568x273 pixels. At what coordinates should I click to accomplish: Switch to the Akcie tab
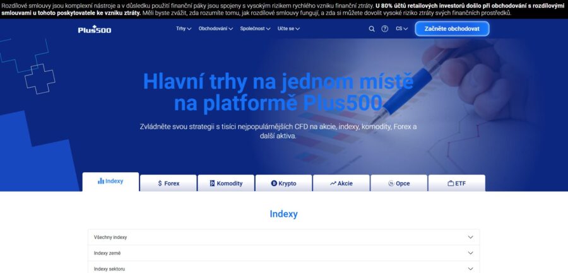(x=341, y=183)
